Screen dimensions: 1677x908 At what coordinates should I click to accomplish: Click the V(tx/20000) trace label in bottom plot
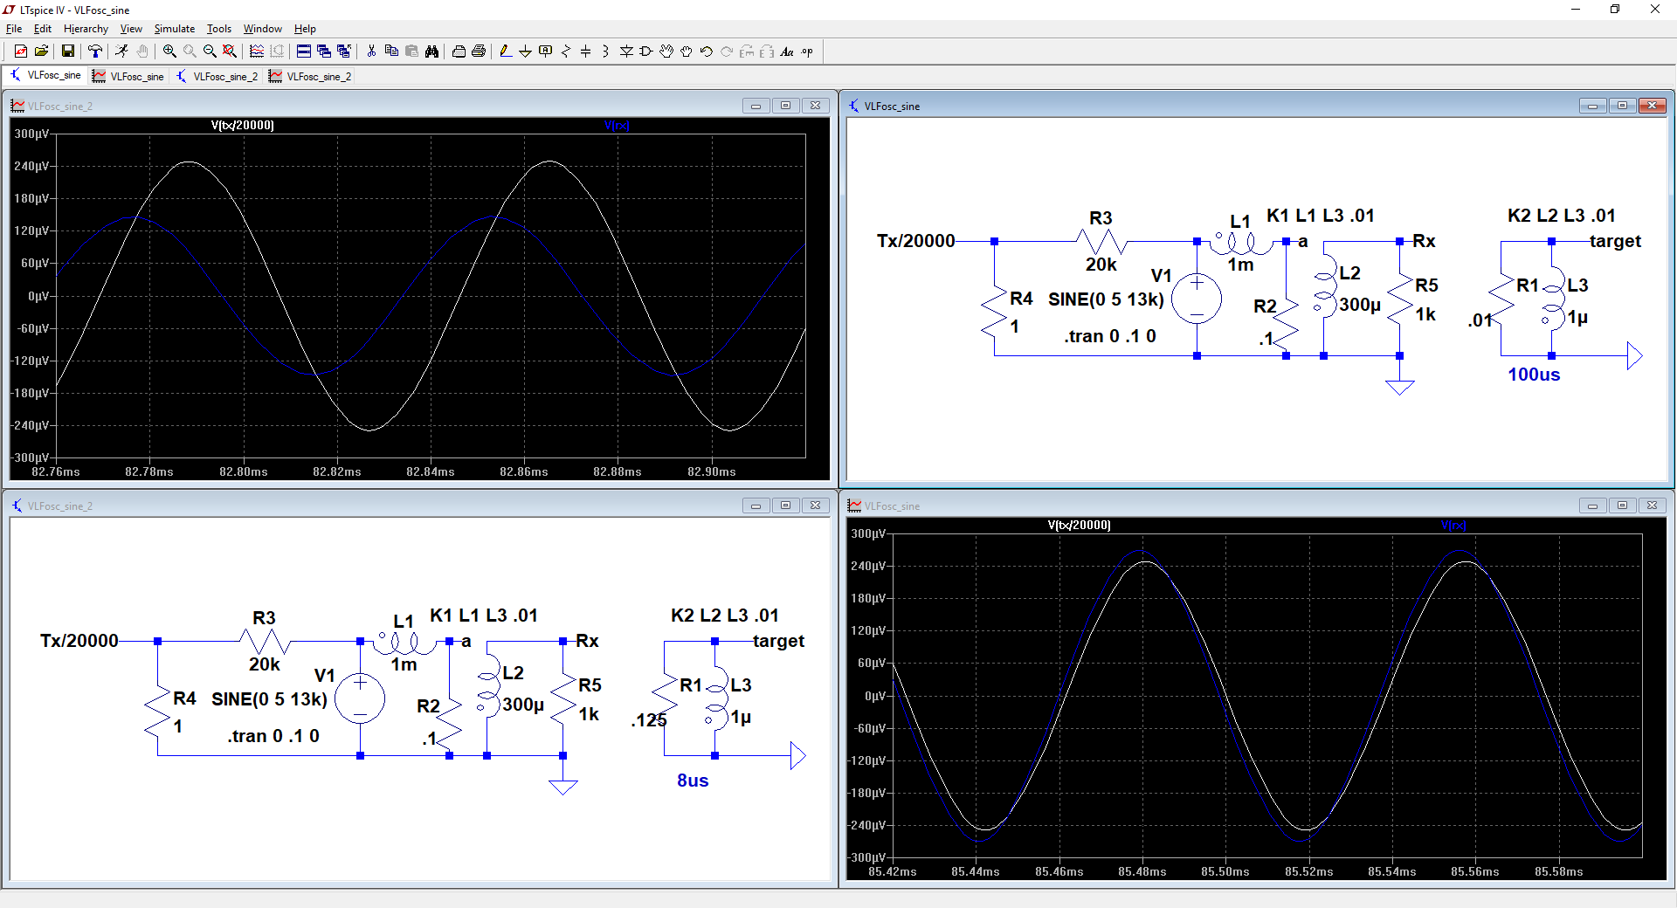click(x=1079, y=526)
